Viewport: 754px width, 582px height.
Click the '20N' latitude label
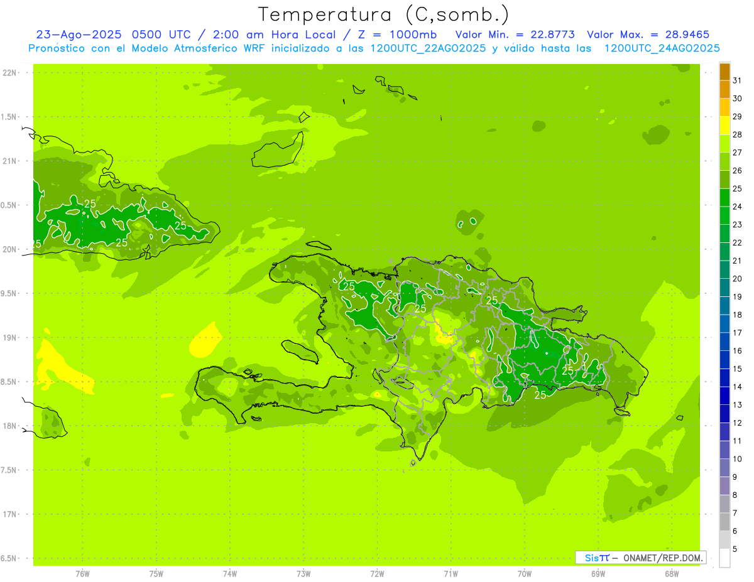click(9, 249)
